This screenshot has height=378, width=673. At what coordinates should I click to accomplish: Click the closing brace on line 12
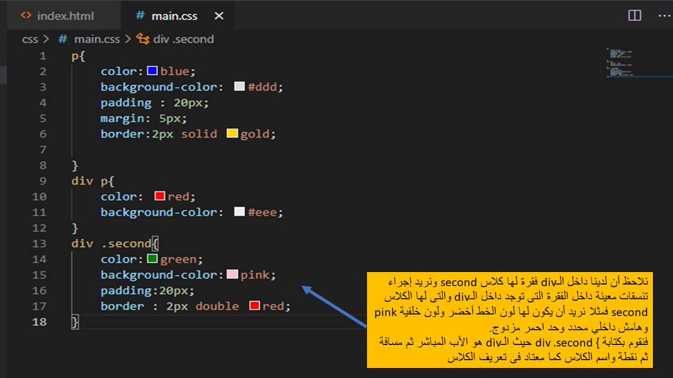(75, 228)
